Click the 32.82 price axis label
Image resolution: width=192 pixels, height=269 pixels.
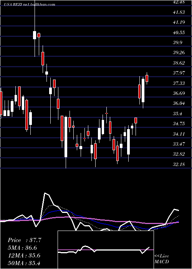[179, 154]
